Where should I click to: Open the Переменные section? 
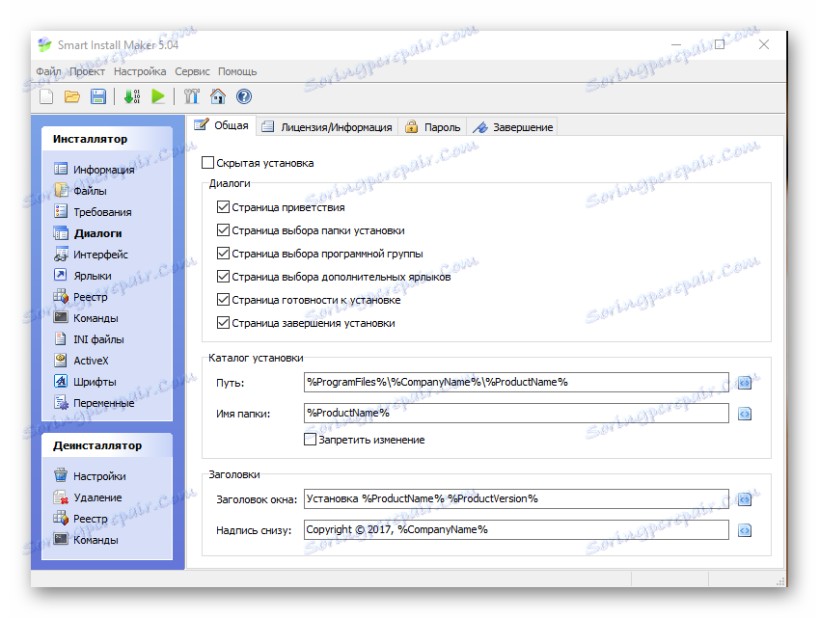pyautogui.click(x=94, y=403)
